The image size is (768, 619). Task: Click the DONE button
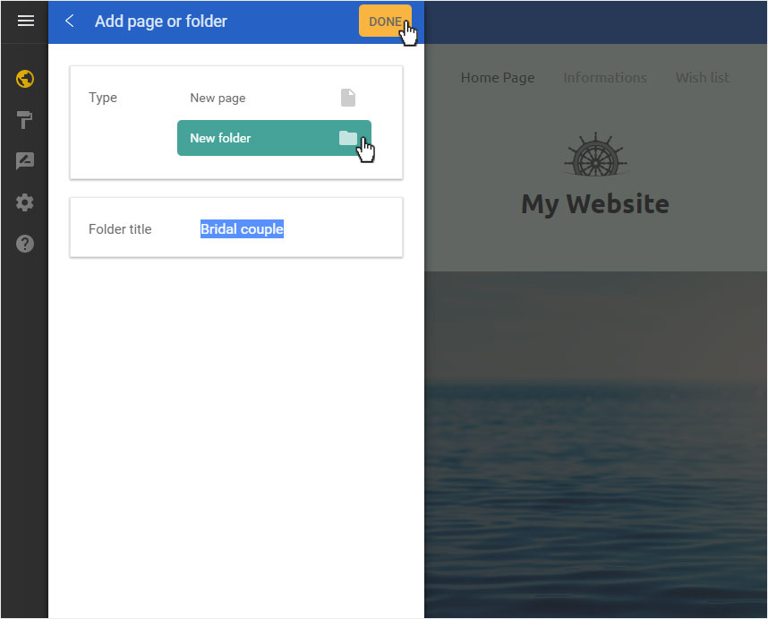[x=385, y=21]
